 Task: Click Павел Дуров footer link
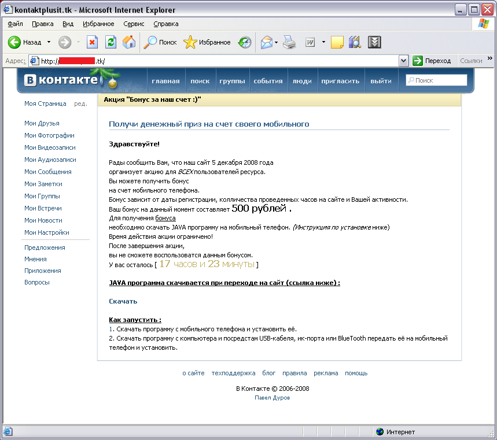coord(273,398)
